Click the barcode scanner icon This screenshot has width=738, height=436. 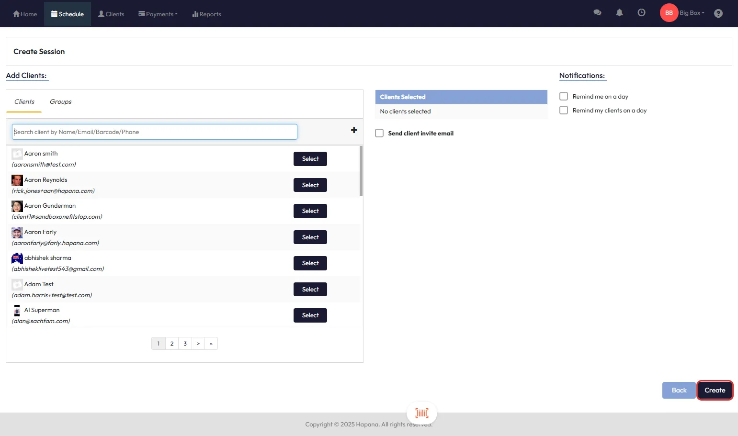click(421, 413)
